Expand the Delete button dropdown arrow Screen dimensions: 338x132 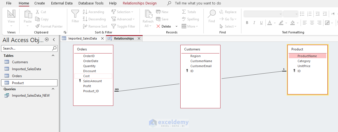click(176, 26)
